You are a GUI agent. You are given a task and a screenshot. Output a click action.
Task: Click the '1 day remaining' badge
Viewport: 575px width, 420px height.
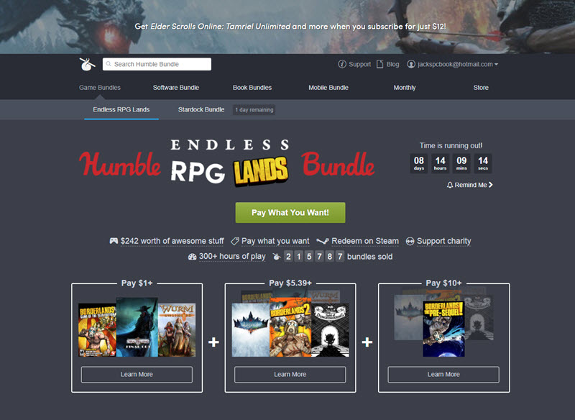tap(254, 110)
